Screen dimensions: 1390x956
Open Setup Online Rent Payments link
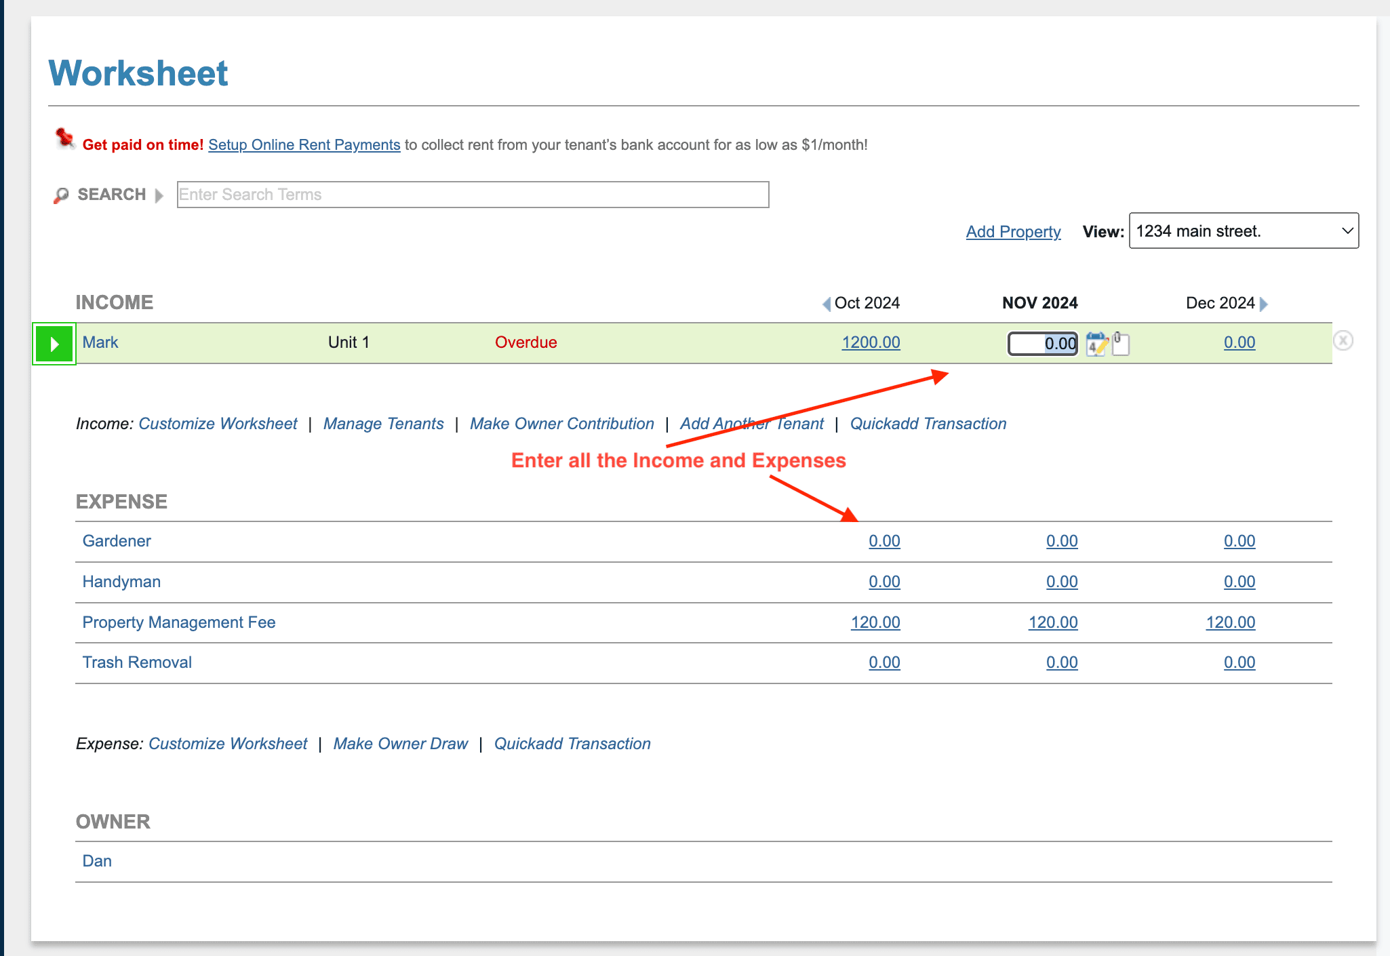pos(304,144)
